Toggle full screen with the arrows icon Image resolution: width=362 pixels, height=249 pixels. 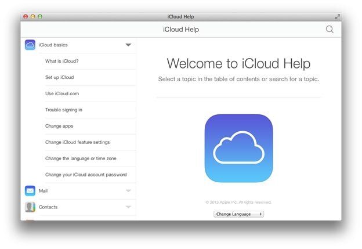click(337, 17)
